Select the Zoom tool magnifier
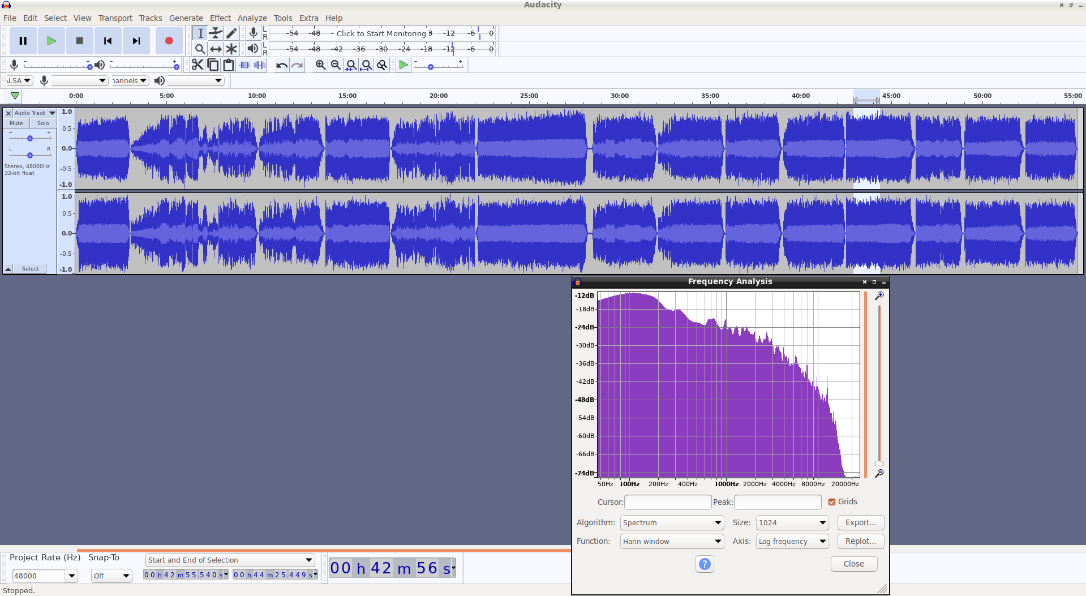The height and width of the screenshot is (596, 1086). coord(200,49)
